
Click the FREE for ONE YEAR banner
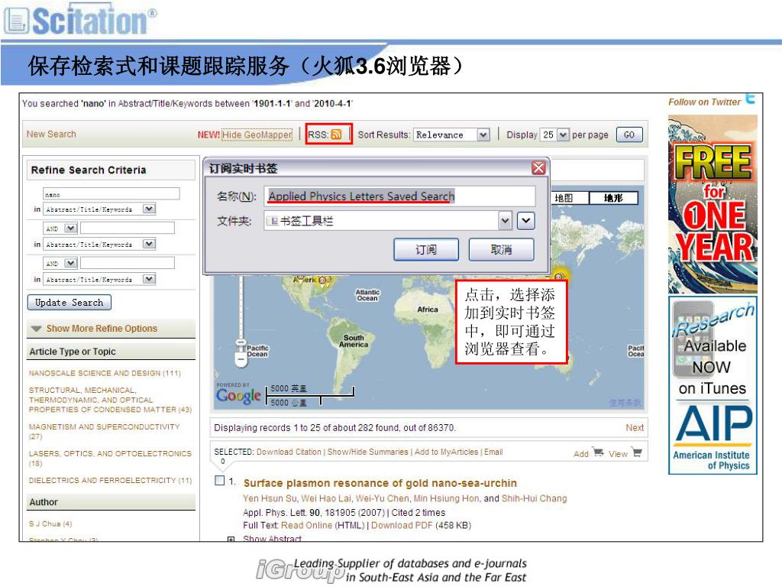tap(713, 204)
